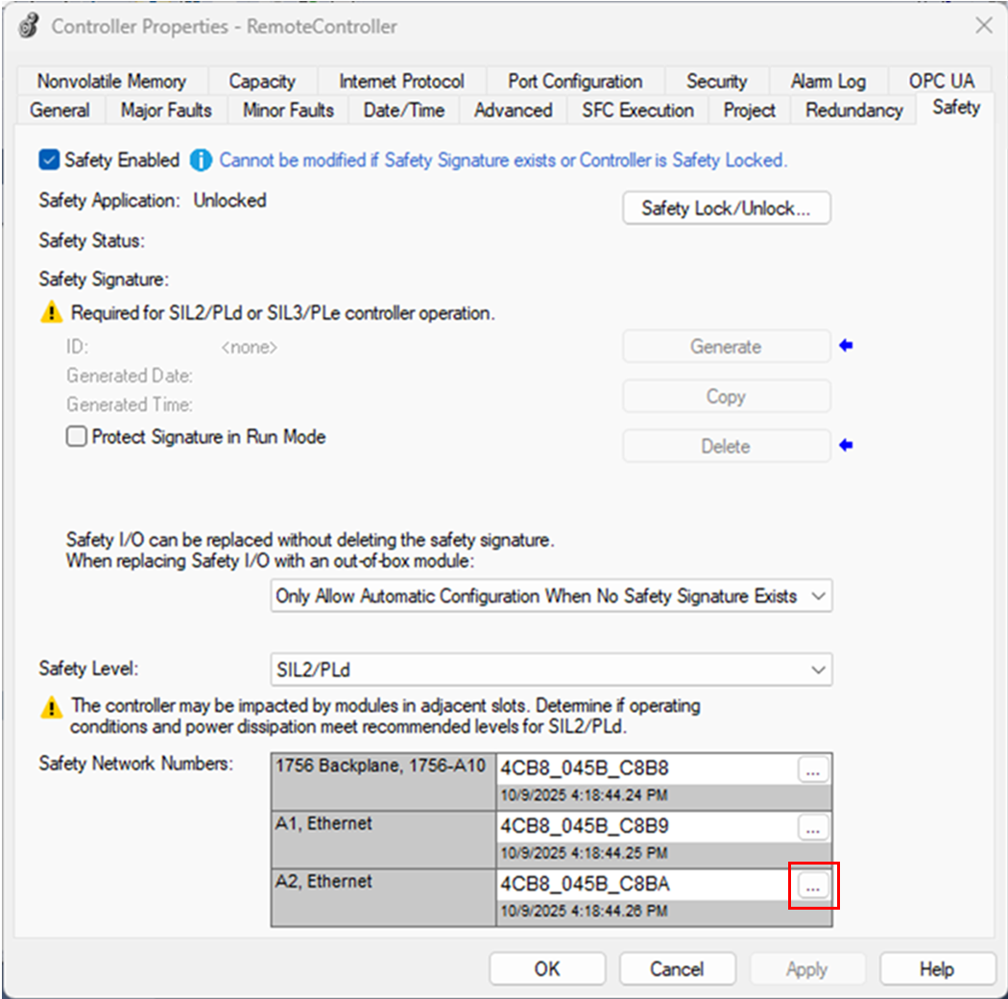Click the 4CB8_045B_C8B9 network number field
The image size is (1008, 999).
click(646, 827)
